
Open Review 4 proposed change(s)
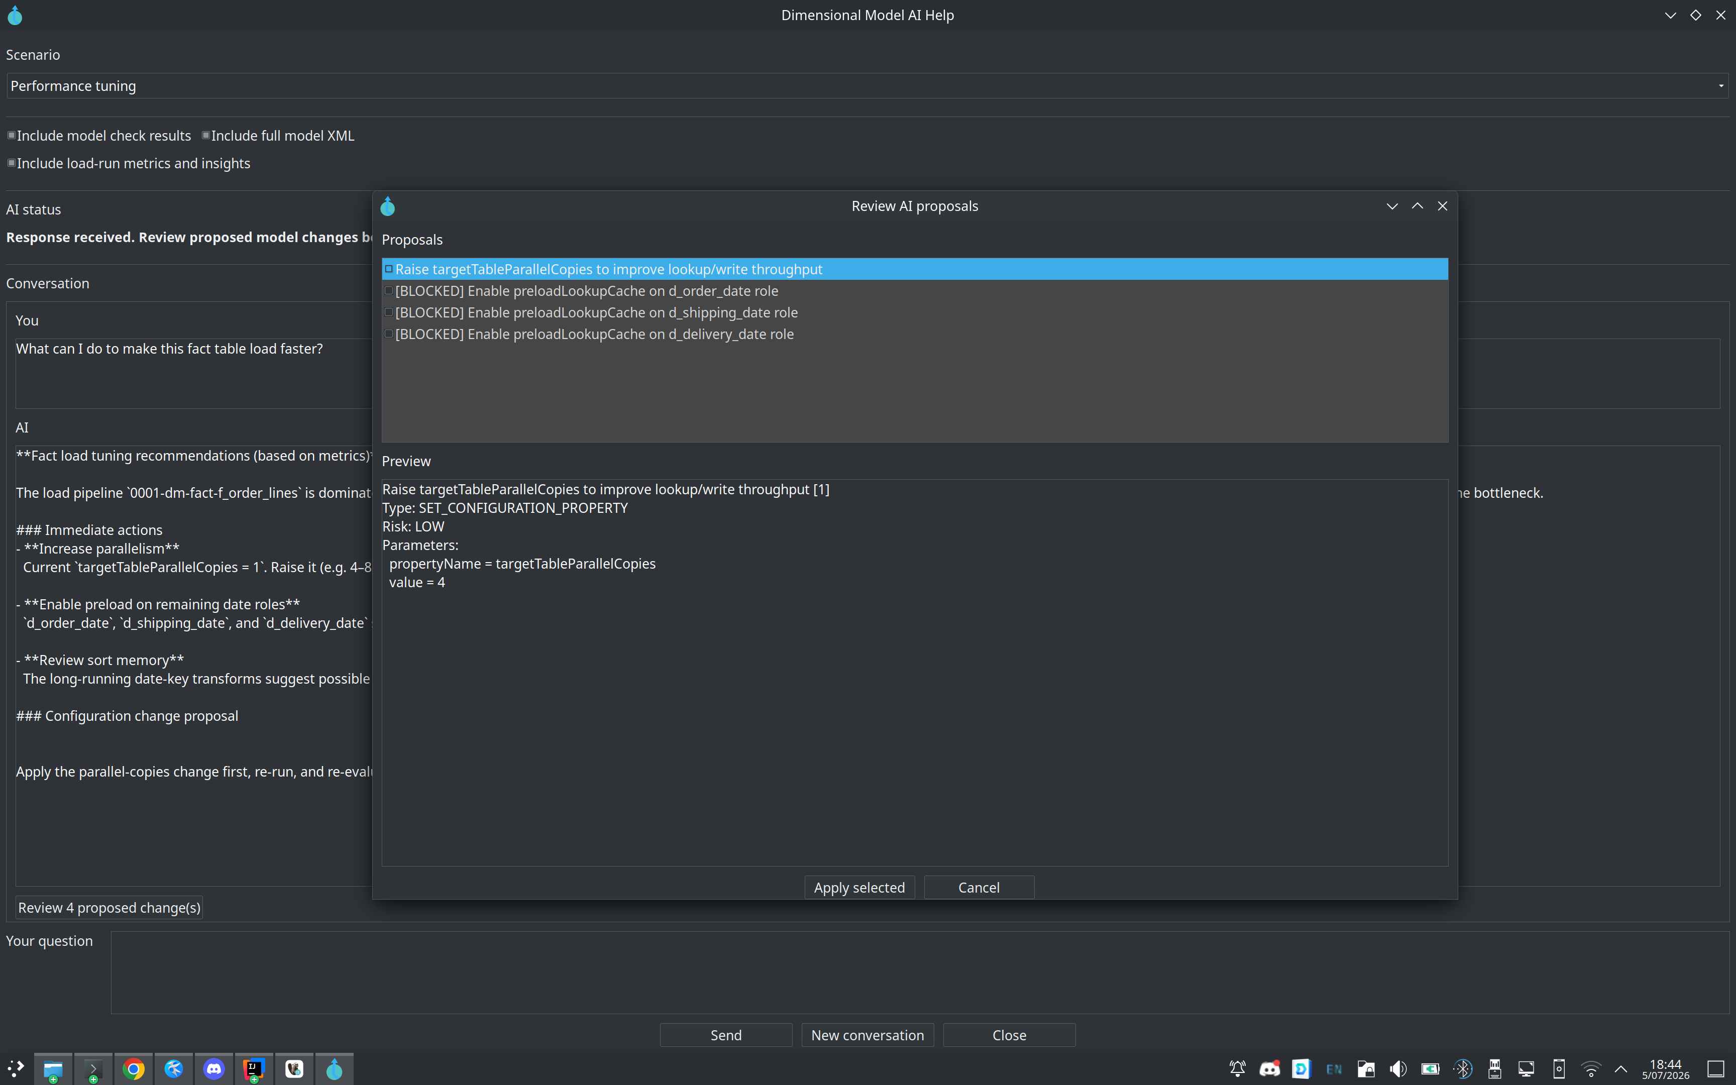(x=109, y=908)
